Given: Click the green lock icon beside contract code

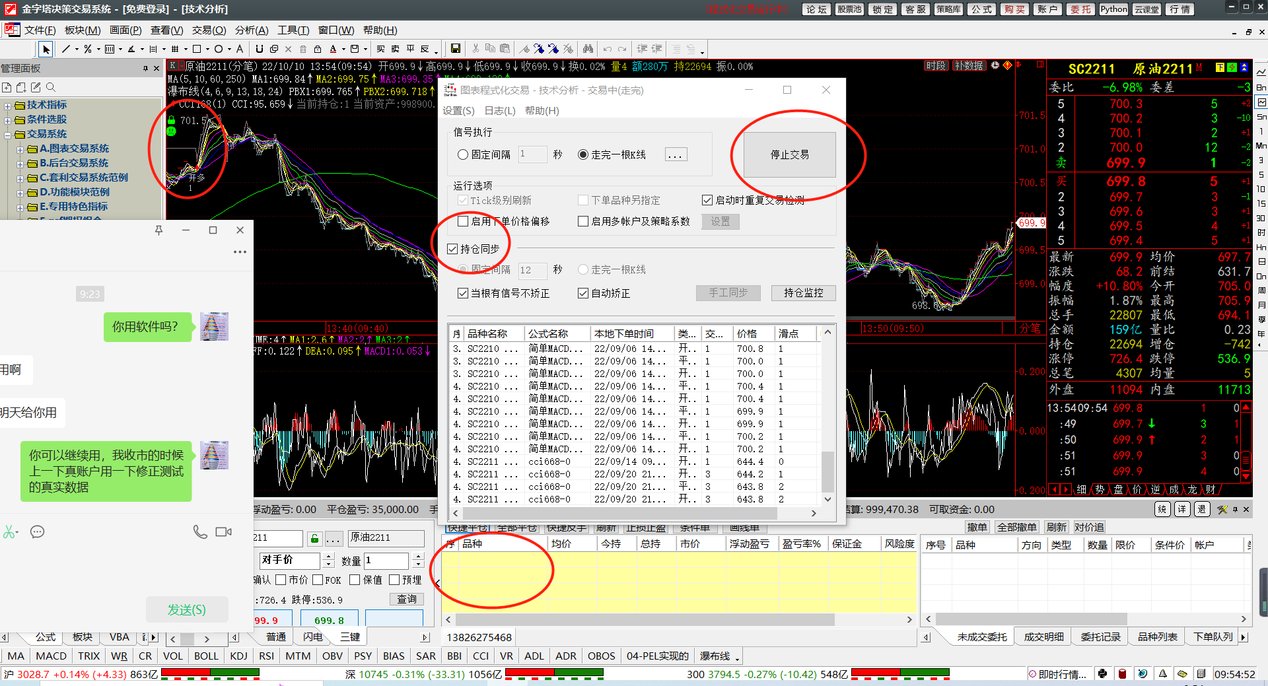Looking at the screenshot, I should click(315, 539).
